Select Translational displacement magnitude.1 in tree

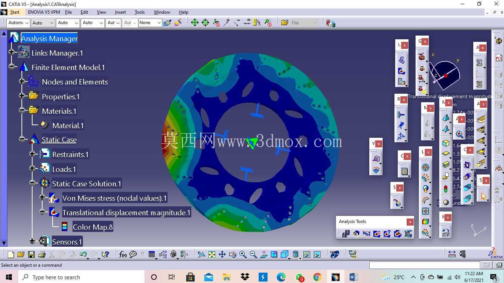click(126, 213)
